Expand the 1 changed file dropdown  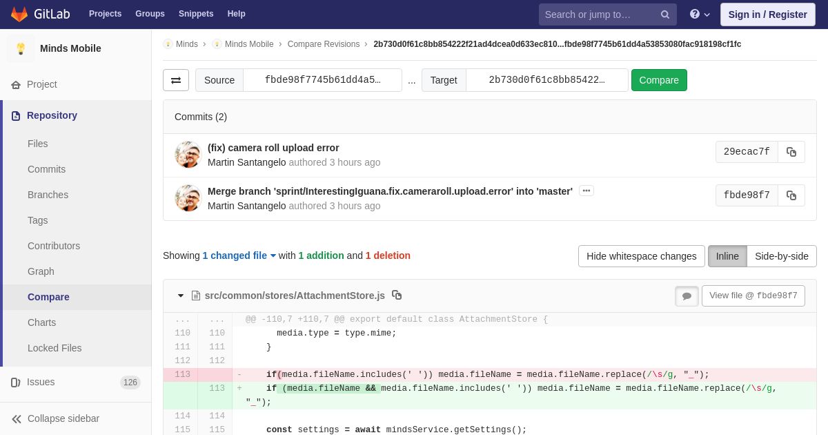[x=239, y=255]
